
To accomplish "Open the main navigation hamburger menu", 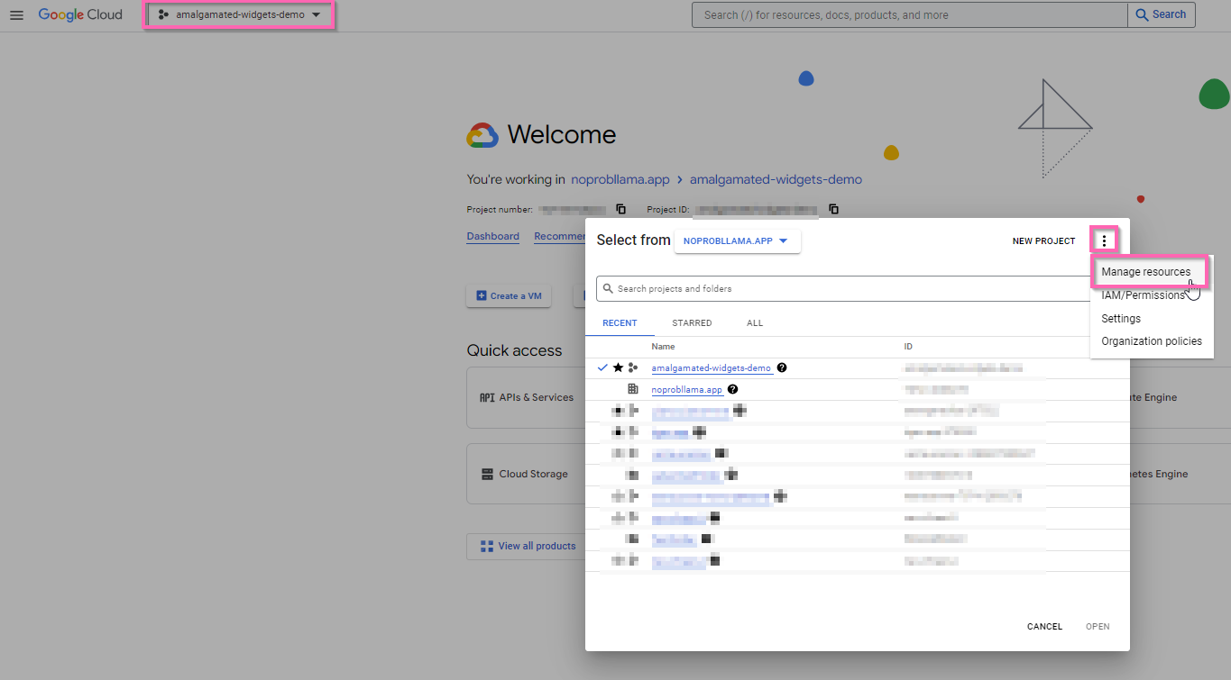I will [x=16, y=15].
